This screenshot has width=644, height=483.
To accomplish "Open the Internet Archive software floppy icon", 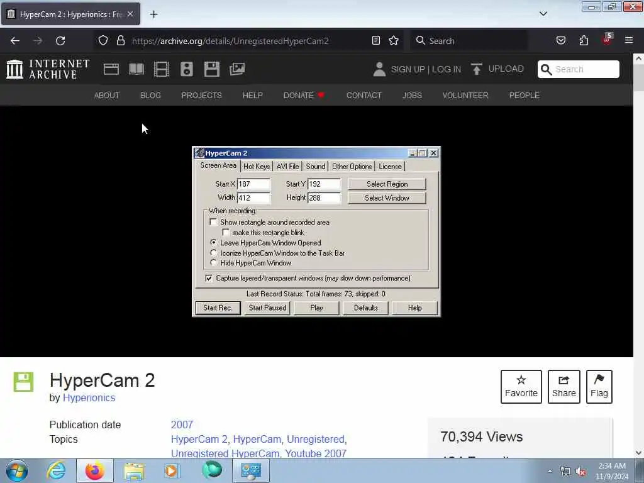I will pos(211,69).
